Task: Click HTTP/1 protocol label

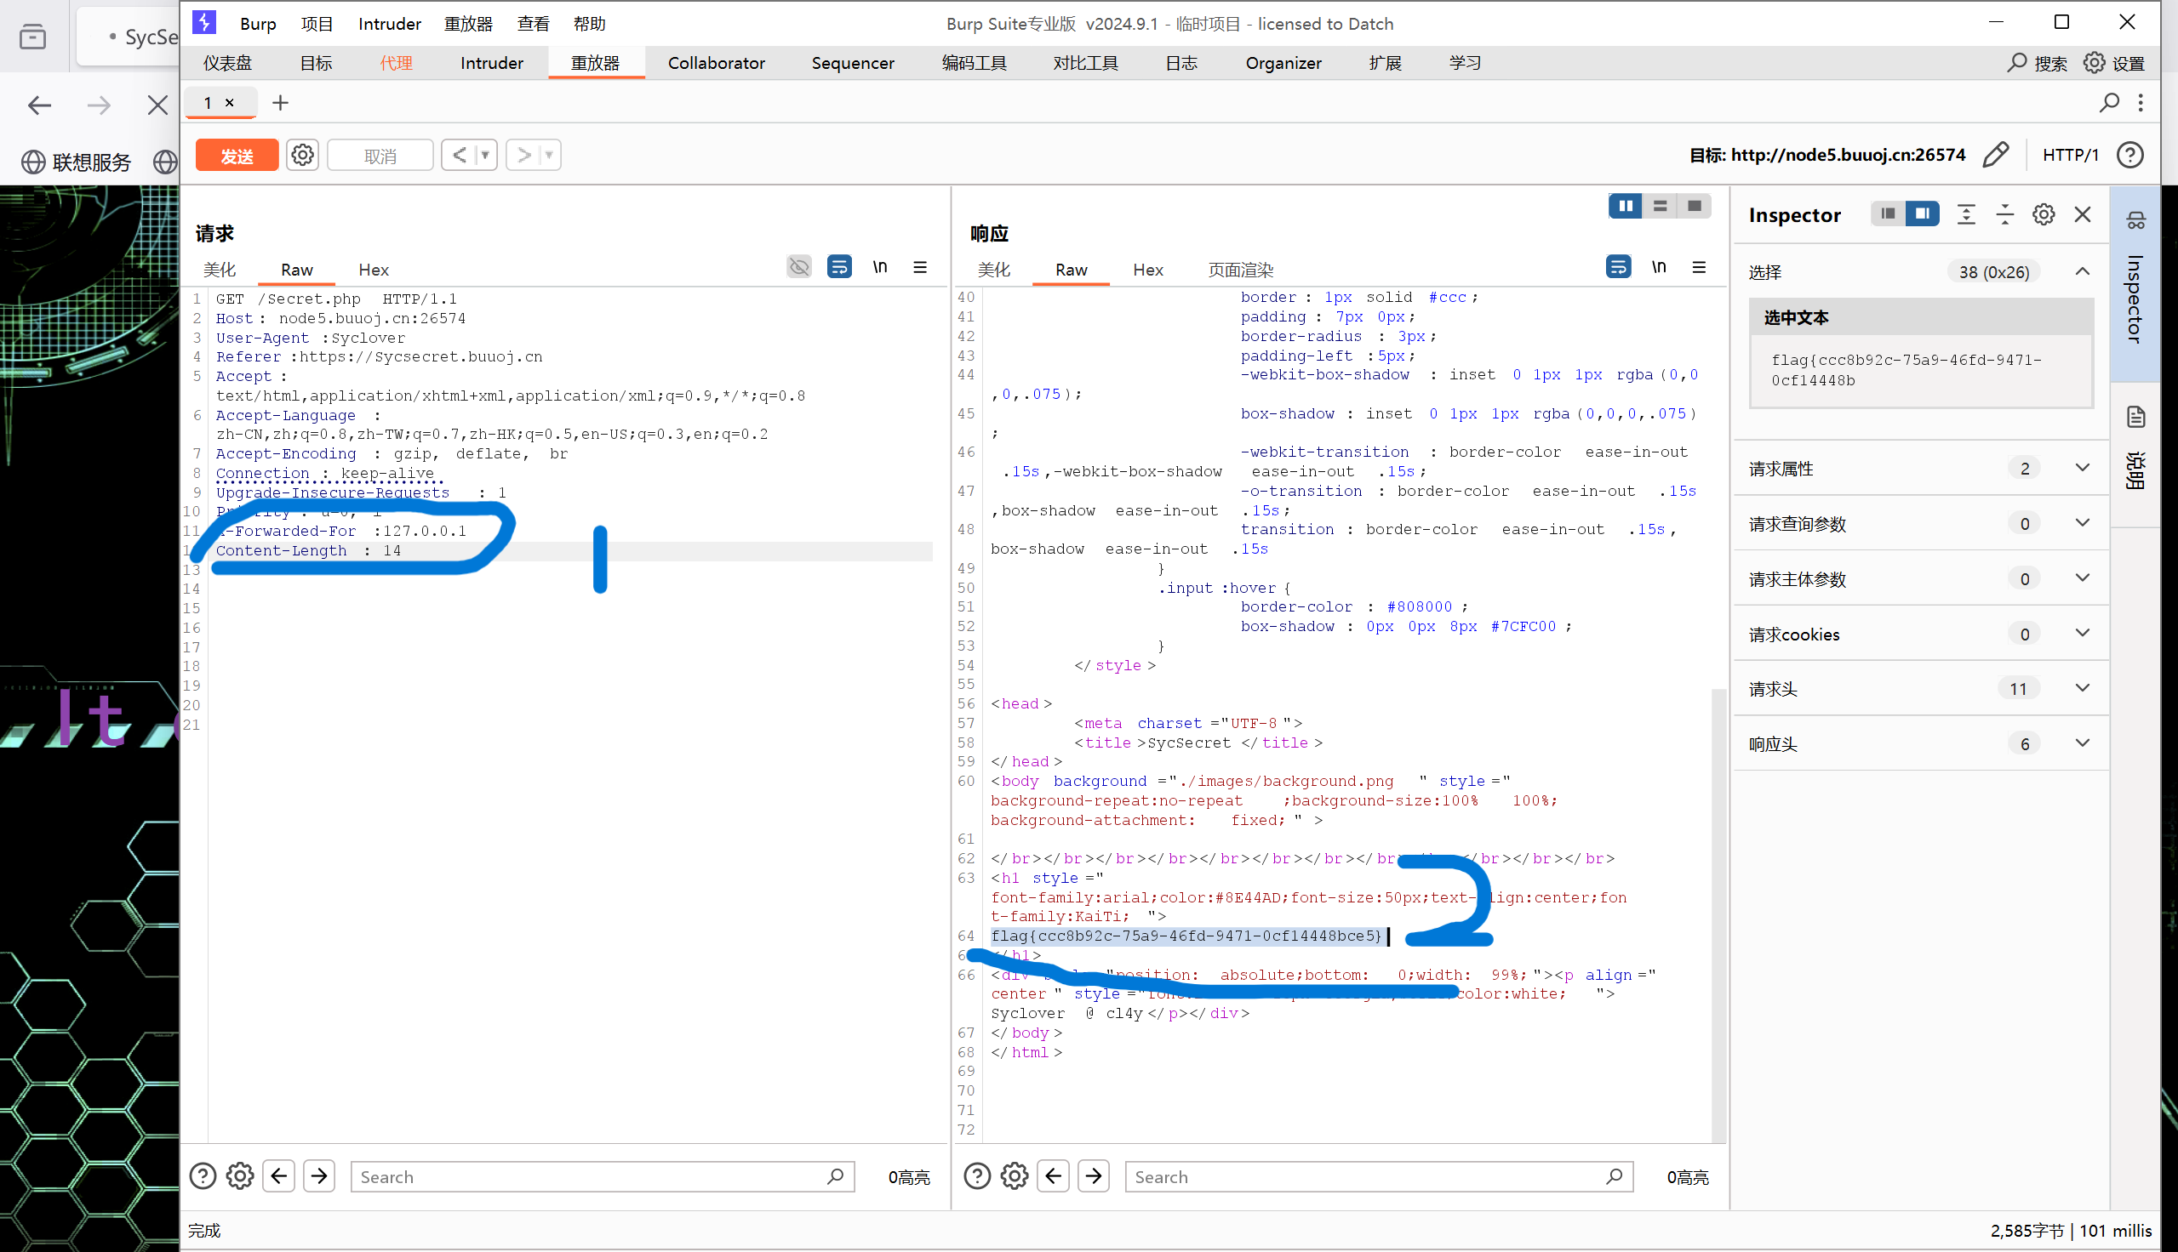Action: pyautogui.click(x=2070, y=155)
